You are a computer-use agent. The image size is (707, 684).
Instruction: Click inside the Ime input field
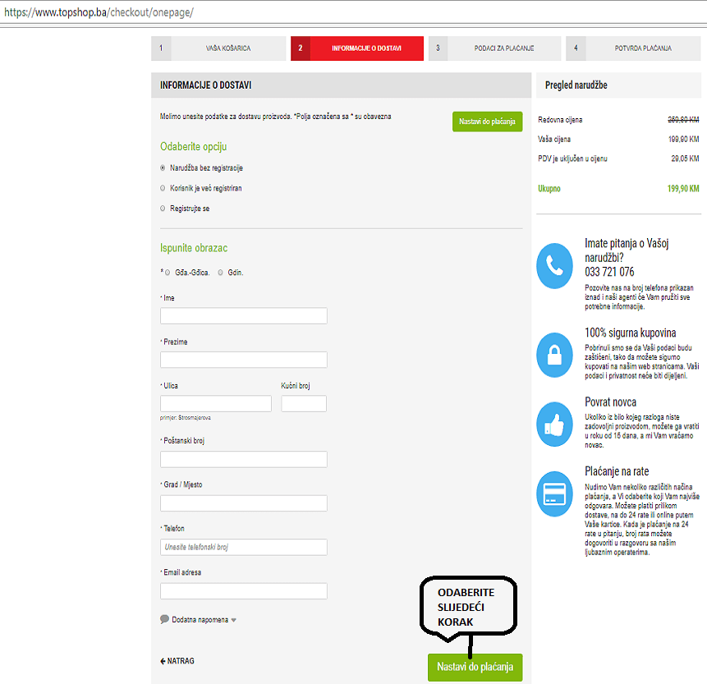244,315
